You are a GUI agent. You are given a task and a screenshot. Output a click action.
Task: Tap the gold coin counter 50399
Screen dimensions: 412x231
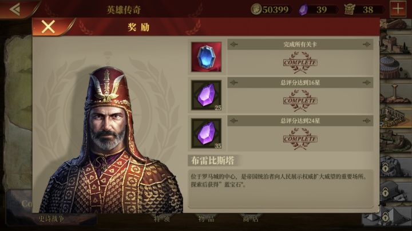271,10
